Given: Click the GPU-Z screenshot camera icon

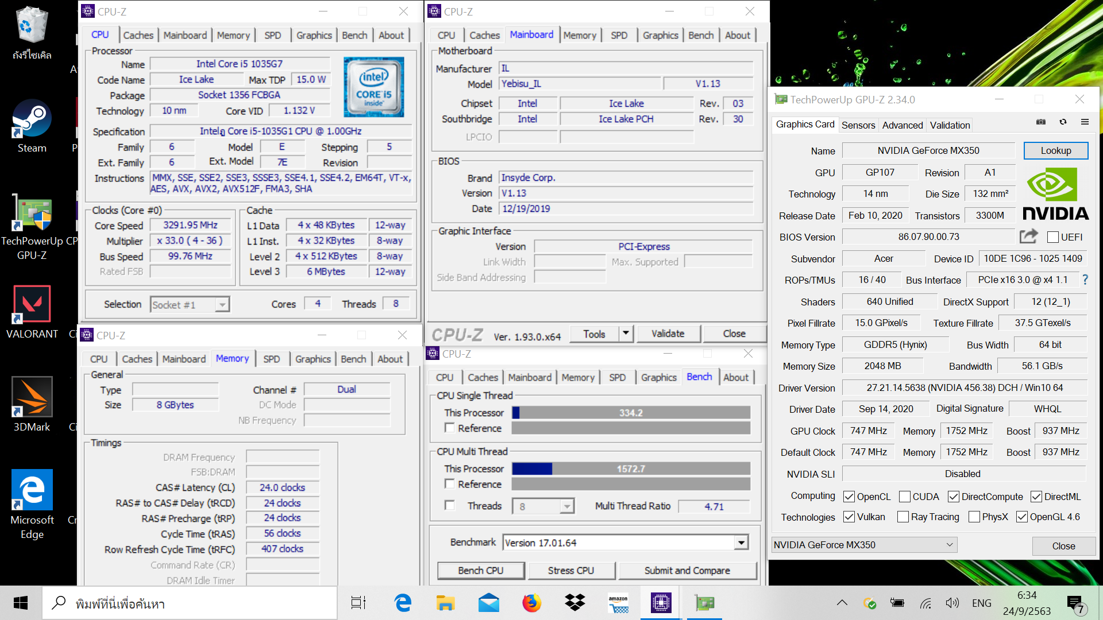Looking at the screenshot, I should 1040,122.
